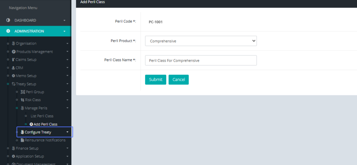Open List Peril Class page
357x165 pixels.
pos(42,116)
